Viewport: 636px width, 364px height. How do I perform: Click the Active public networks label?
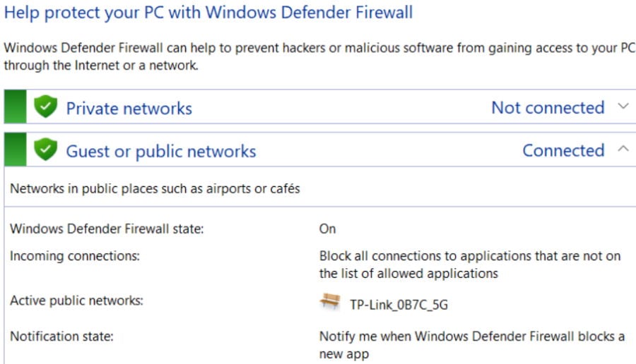[x=76, y=301]
